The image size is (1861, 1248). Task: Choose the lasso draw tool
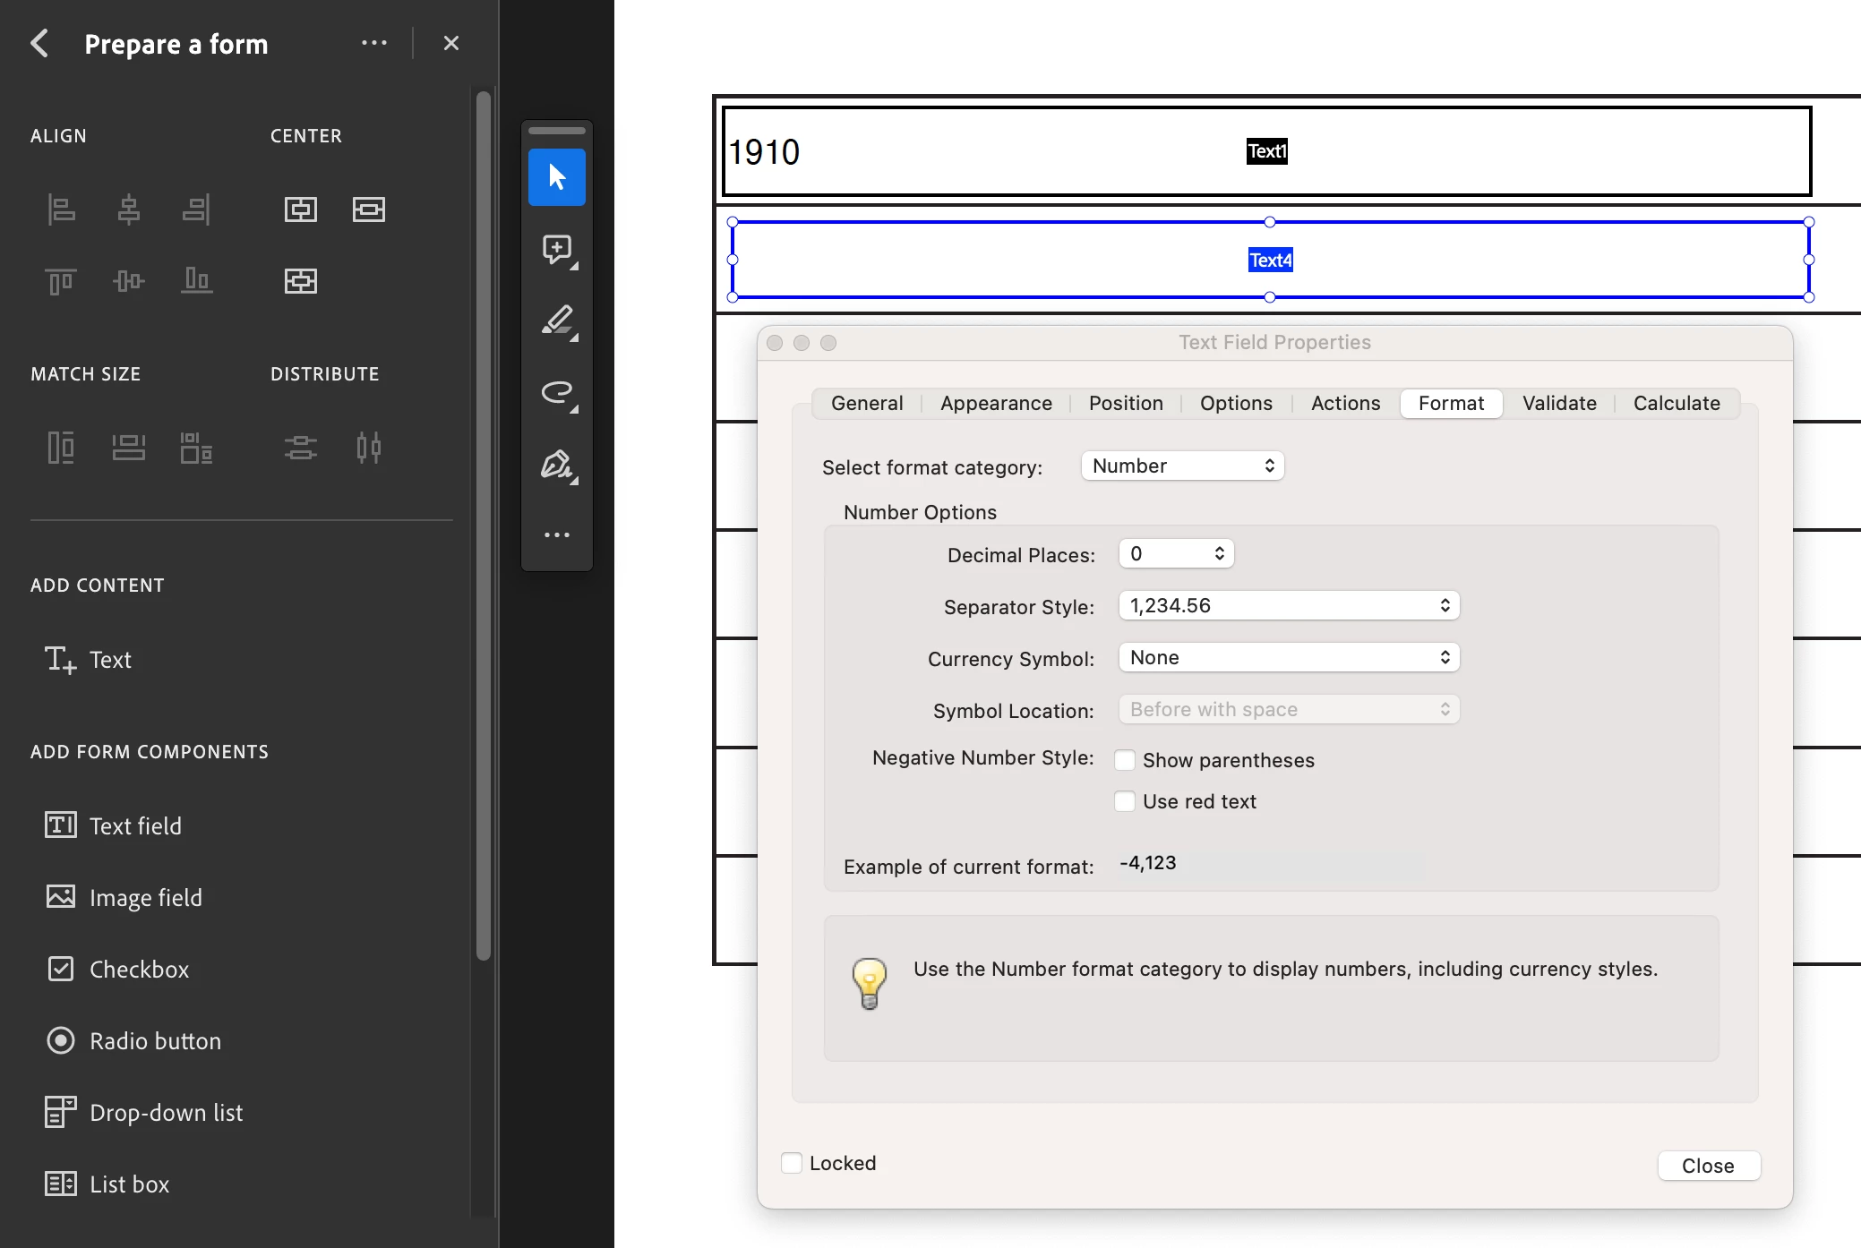tap(556, 392)
